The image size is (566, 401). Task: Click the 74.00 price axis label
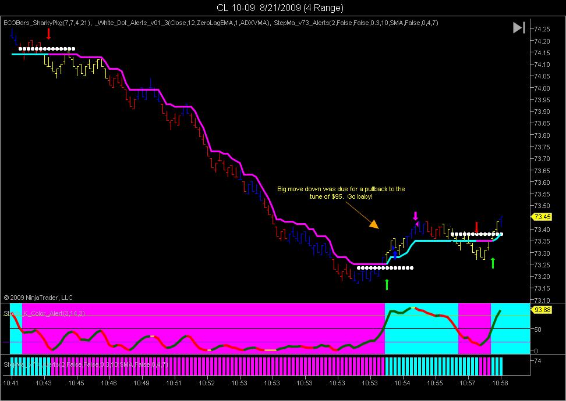[x=542, y=88]
